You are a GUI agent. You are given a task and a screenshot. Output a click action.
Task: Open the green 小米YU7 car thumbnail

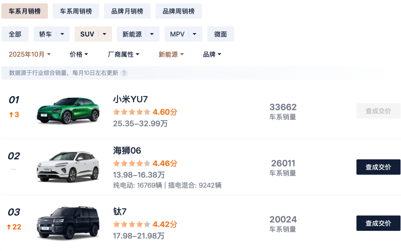coord(68,111)
